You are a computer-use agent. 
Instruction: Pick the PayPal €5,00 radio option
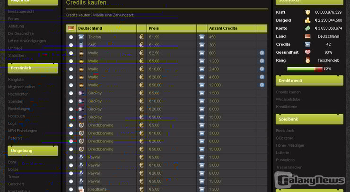(71, 158)
